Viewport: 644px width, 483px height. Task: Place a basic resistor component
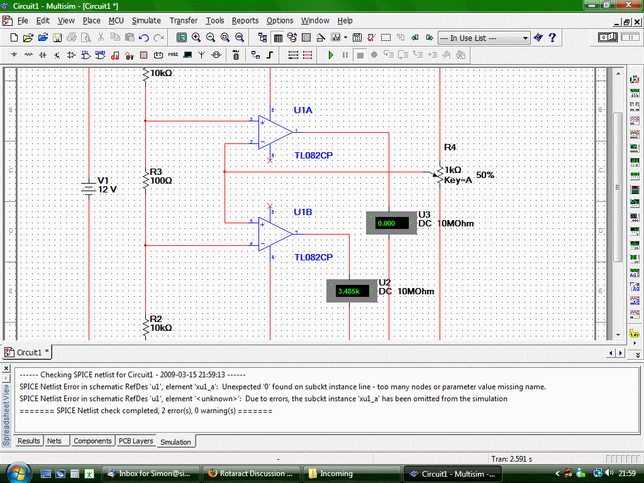[28, 55]
